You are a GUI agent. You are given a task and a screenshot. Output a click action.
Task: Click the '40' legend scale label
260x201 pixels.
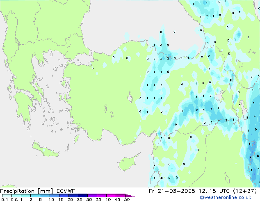(x=108, y=199)
